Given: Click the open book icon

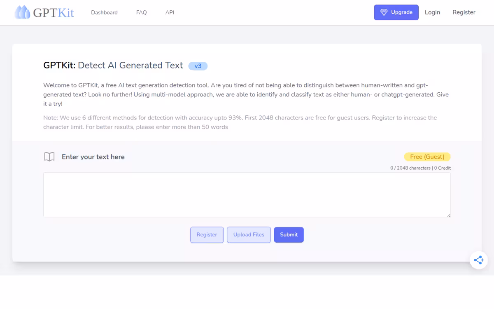Looking at the screenshot, I should click(49, 157).
